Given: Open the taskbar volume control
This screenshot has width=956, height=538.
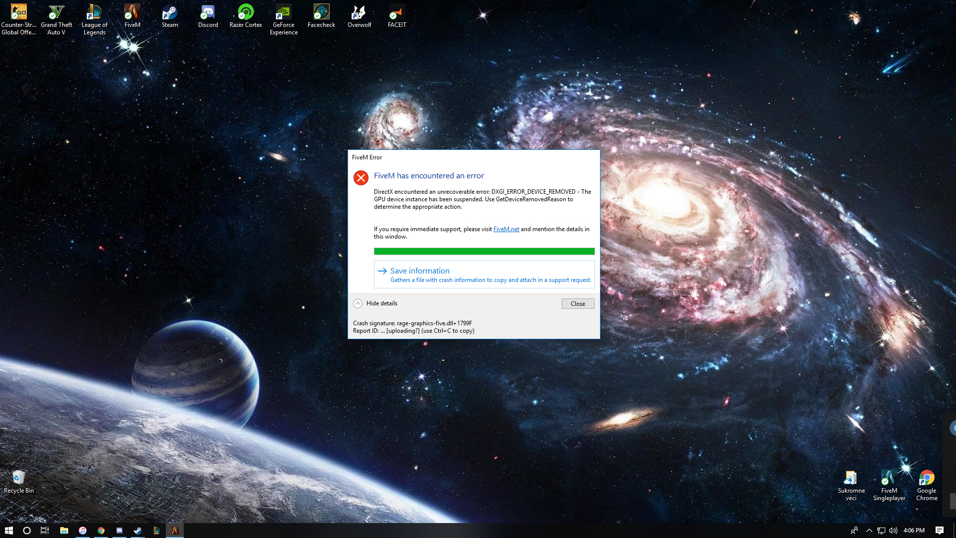Looking at the screenshot, I should [x=893, y=531].
